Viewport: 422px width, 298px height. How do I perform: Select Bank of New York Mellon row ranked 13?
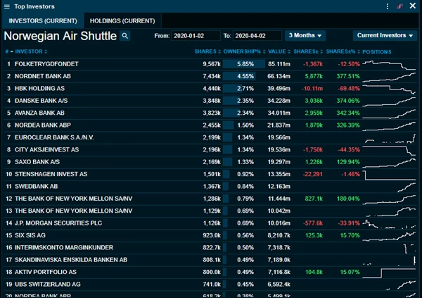click(x=210, y=211)
